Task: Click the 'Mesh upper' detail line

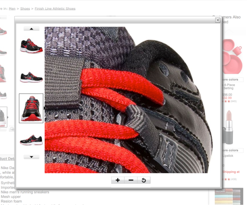Action: coord(11,197)
